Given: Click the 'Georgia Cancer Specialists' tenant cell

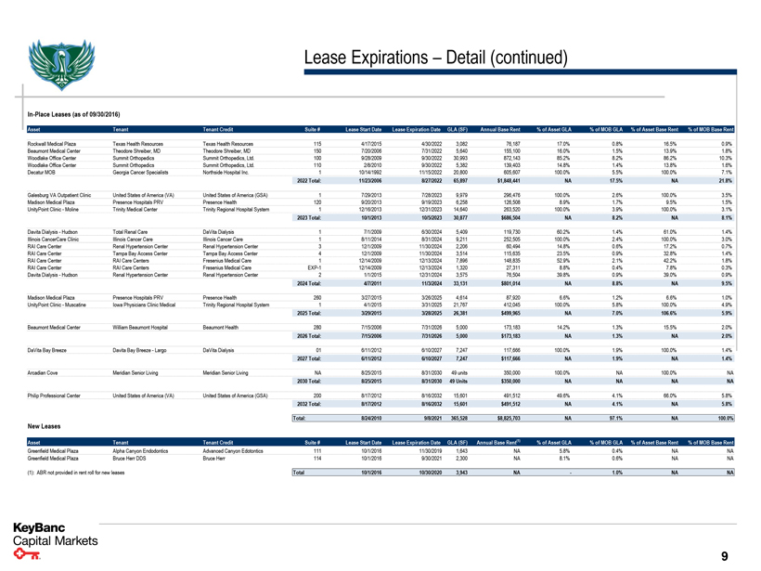Looking at the screenshot, I should [x=143, y=172].
